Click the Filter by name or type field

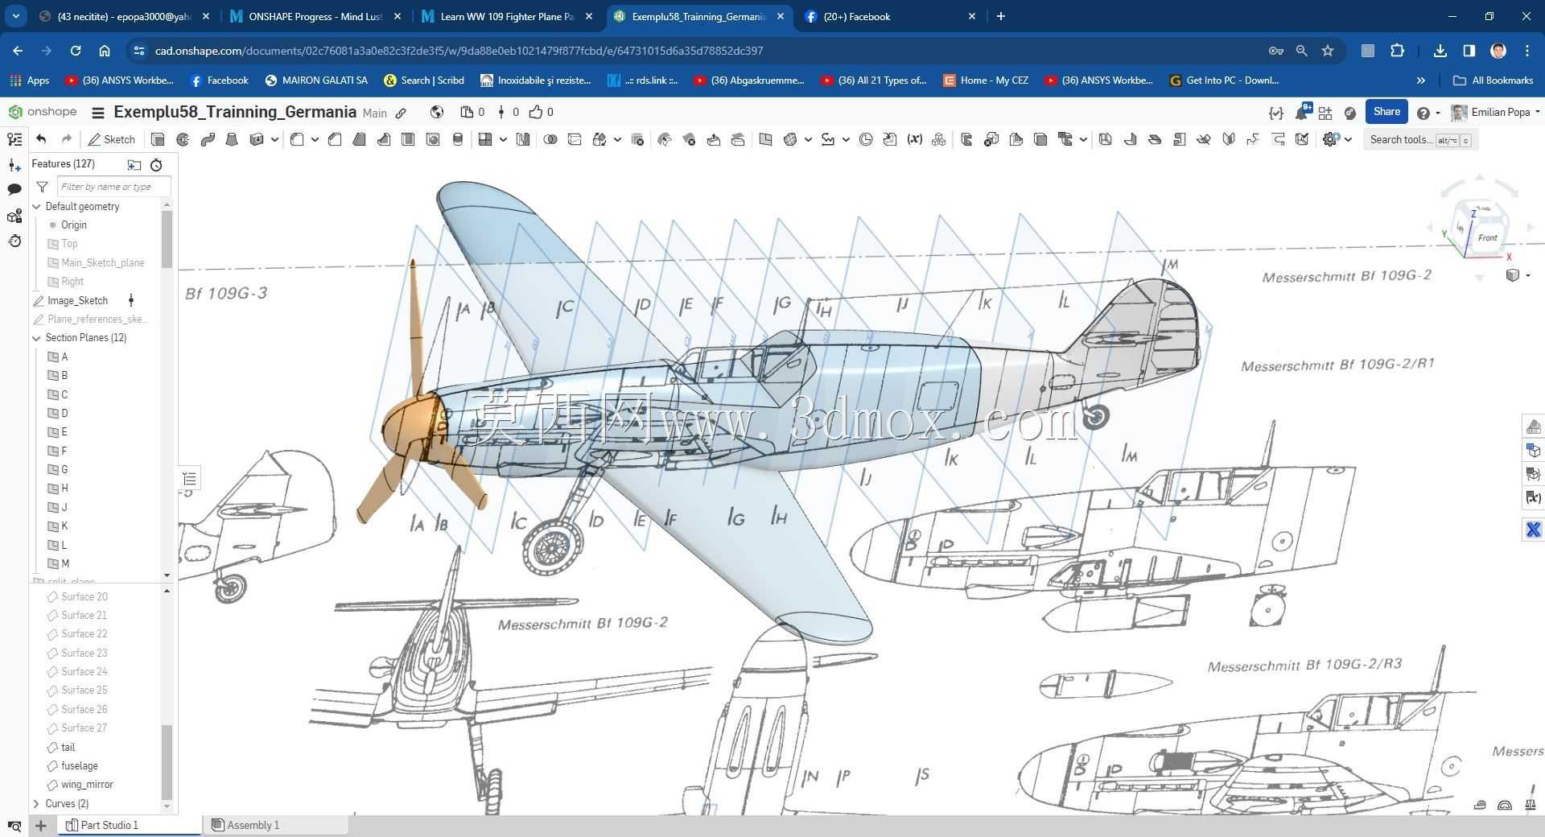pos(113,187)
